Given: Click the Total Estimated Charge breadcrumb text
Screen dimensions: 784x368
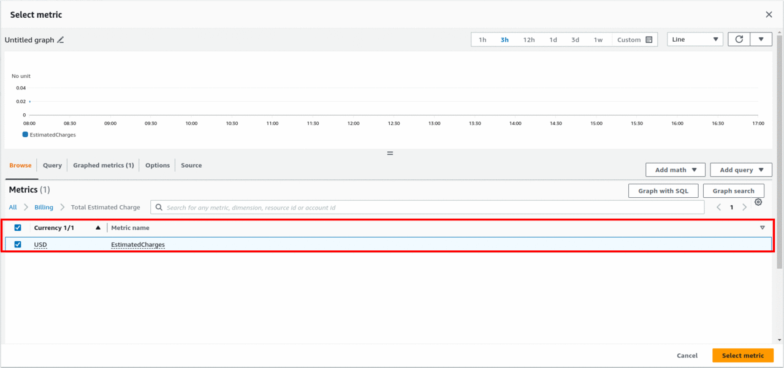Looking at the screenshot, I should coord(105,208).
